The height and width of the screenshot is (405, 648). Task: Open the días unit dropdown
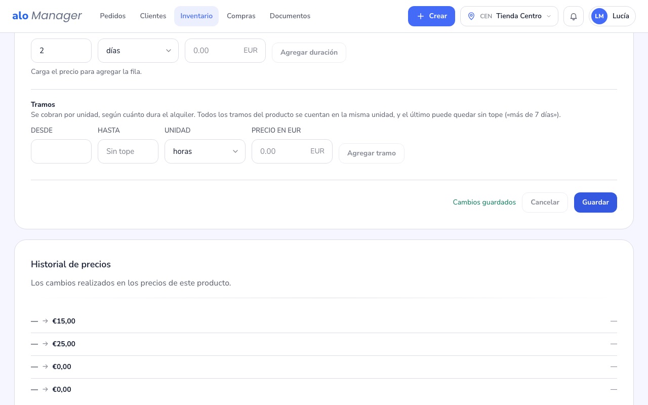click(138, 51)
